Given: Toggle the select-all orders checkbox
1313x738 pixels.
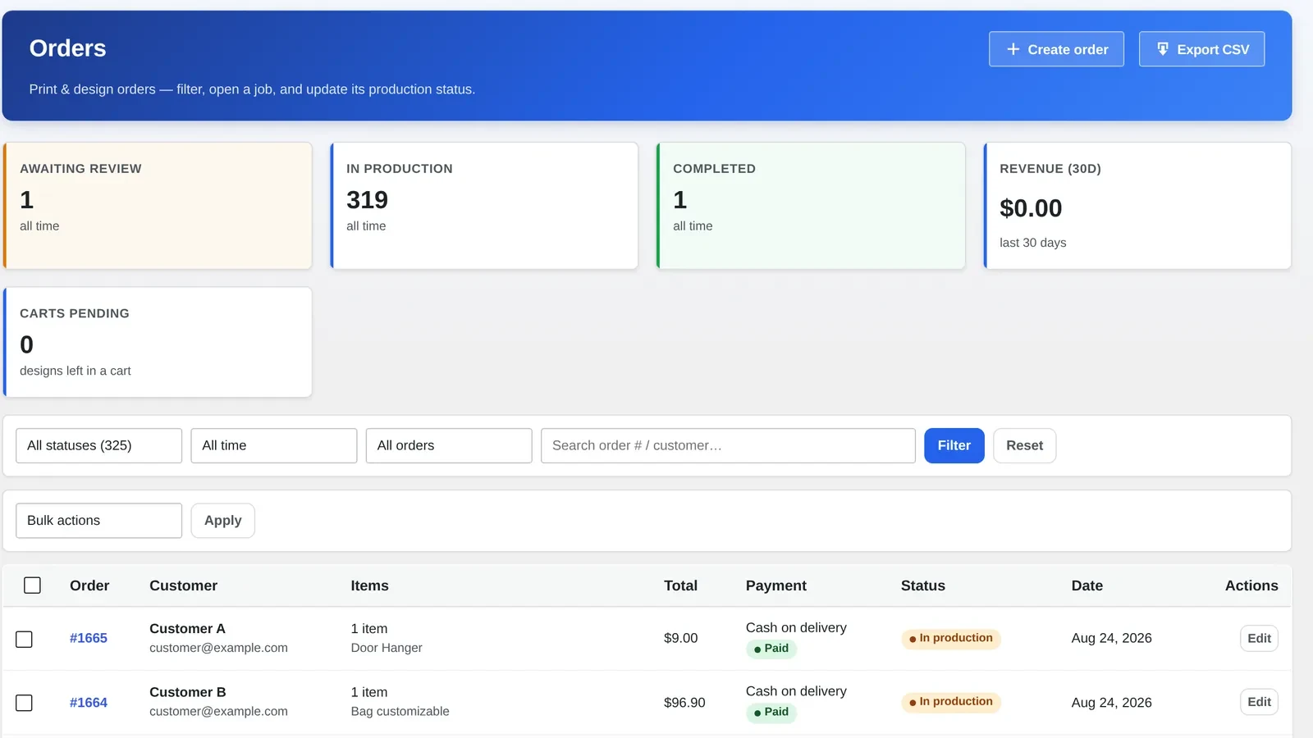Looking at the screenshot, I should 32,585.
